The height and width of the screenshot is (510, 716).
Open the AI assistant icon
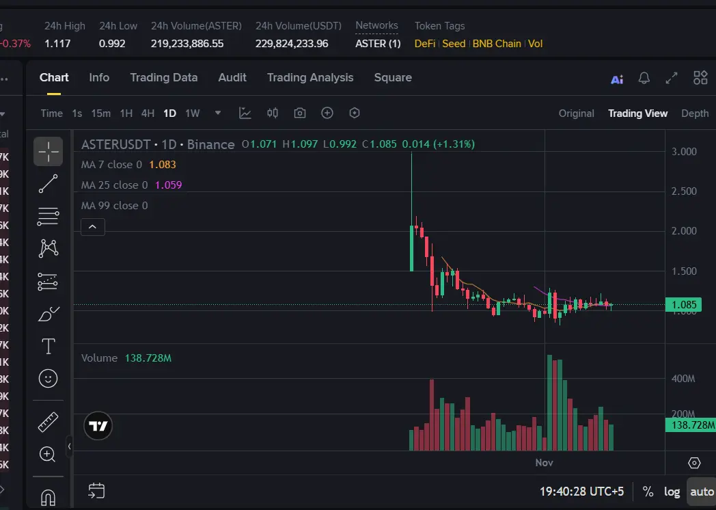click(x=617, y=79)
